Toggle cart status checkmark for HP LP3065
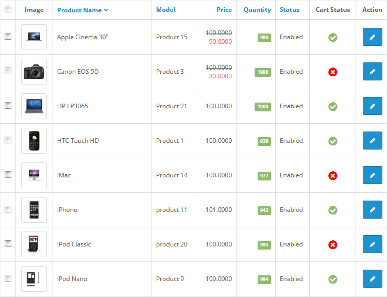This screenshot has width=387, height=297. coord(333,107)
